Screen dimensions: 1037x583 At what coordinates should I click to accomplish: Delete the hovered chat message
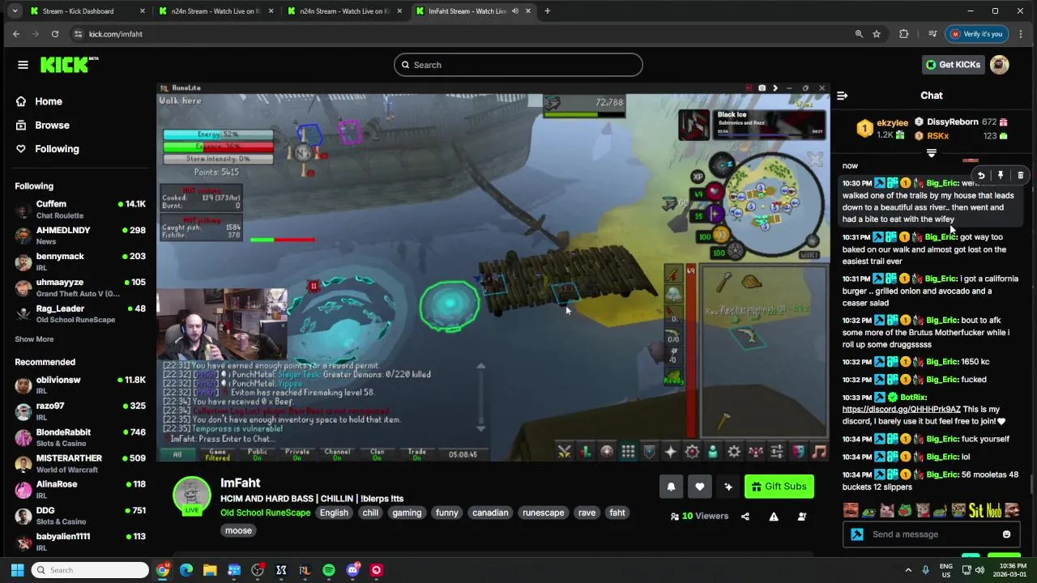1020,176
